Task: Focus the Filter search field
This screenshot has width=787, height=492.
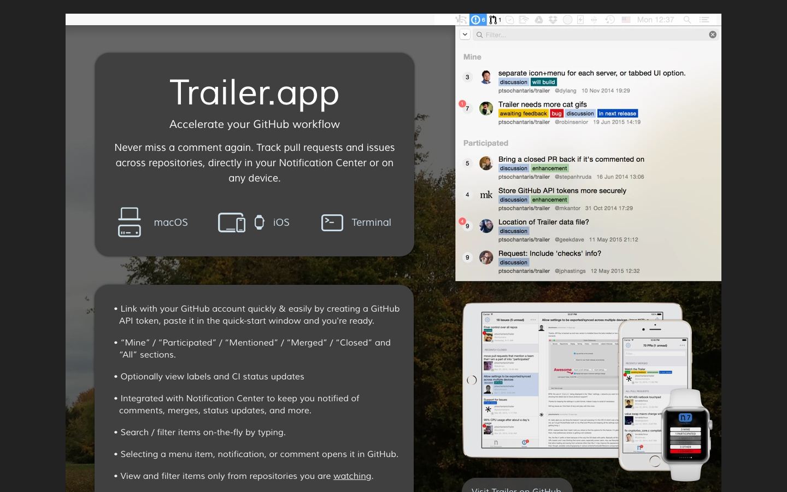Action: click(596, 34)
